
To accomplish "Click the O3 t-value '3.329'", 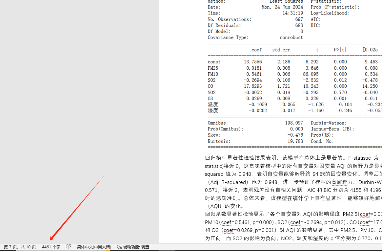I will 312,99.
